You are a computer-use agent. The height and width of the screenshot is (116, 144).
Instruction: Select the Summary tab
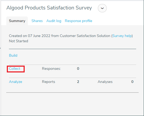click(x=17, y=21)
